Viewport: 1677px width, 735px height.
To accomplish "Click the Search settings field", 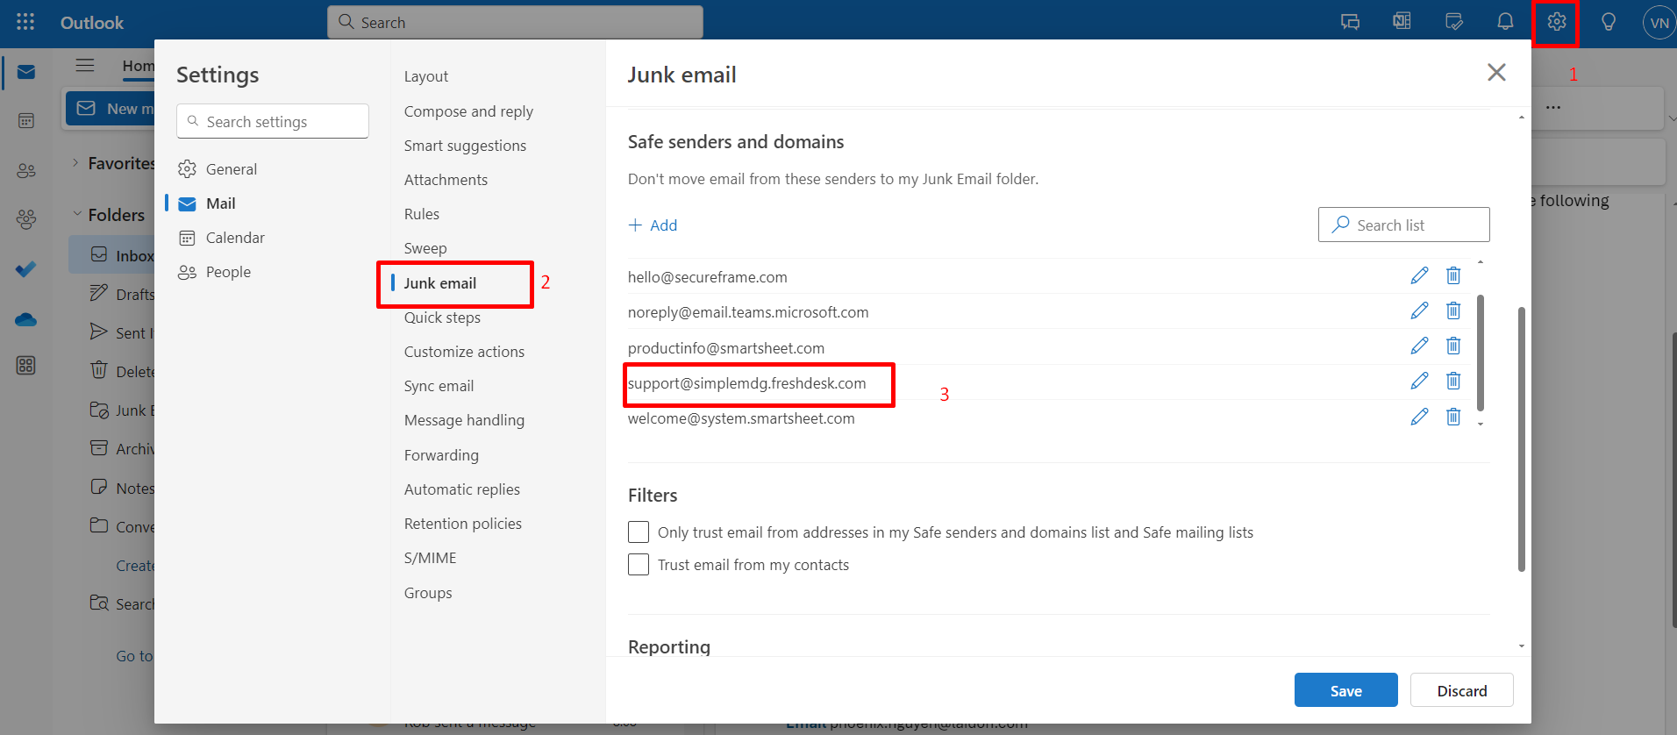I will 273,121.
